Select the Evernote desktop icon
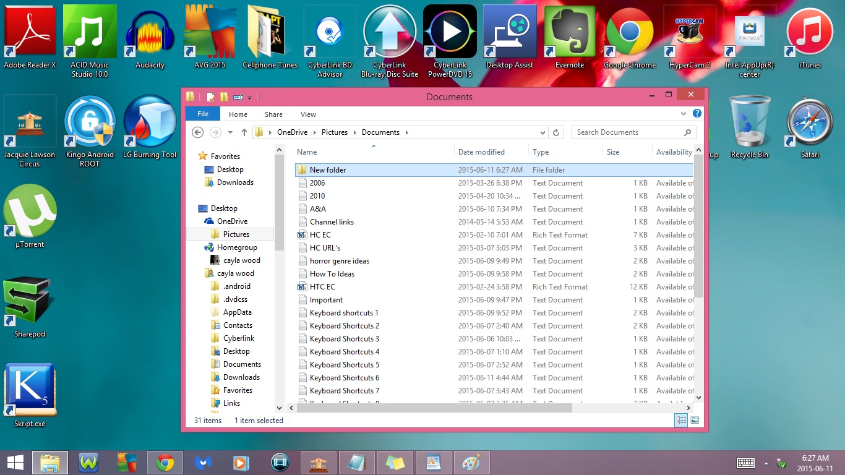This screenshot has height=475, width=845. coord(570,37)
